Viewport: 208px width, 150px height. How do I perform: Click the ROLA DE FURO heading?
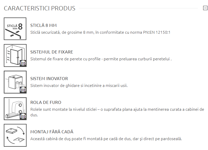pos(46,102)
